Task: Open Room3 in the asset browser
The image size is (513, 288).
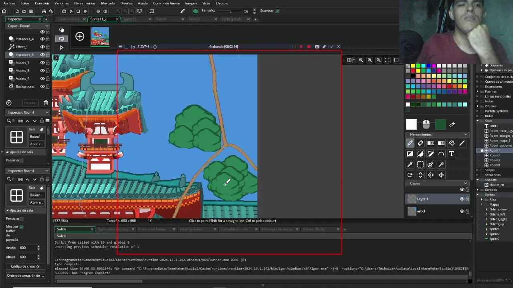Action: [x=494, y=160]
